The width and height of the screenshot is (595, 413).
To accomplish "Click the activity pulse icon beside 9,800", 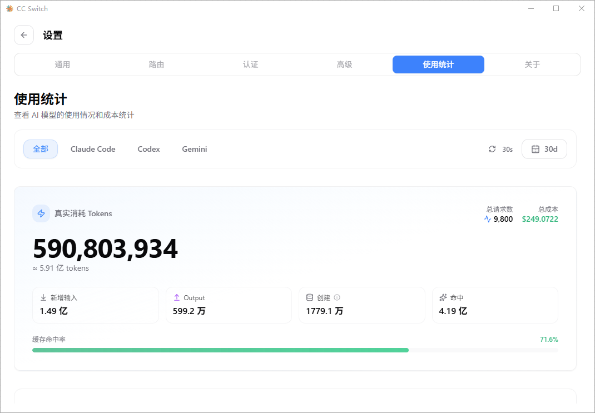I will 488,219.
